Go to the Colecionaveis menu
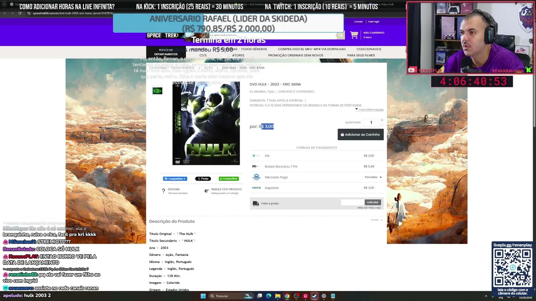The height and width of the screenshot is (301, 536). pyautogui.click(x=369, y=49)
